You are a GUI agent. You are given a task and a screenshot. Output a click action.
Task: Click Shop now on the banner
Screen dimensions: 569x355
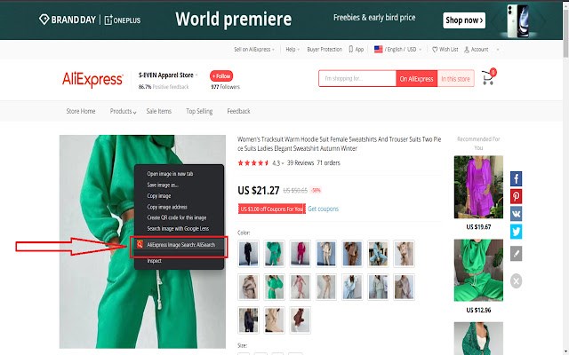[464, 20]
